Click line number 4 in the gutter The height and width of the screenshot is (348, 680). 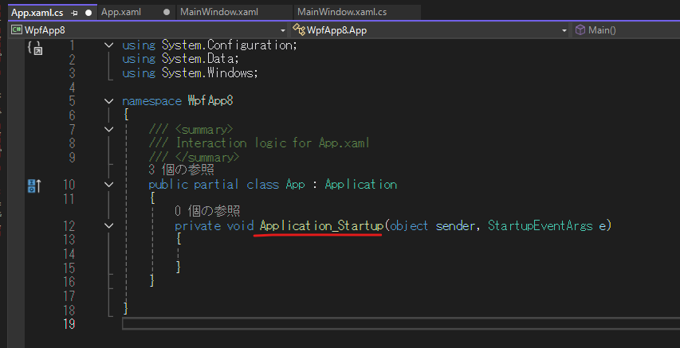72,87
